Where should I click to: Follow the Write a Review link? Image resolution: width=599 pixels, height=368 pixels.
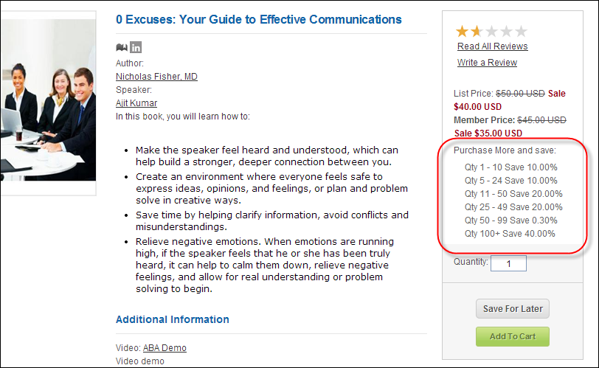click(487, 63)
